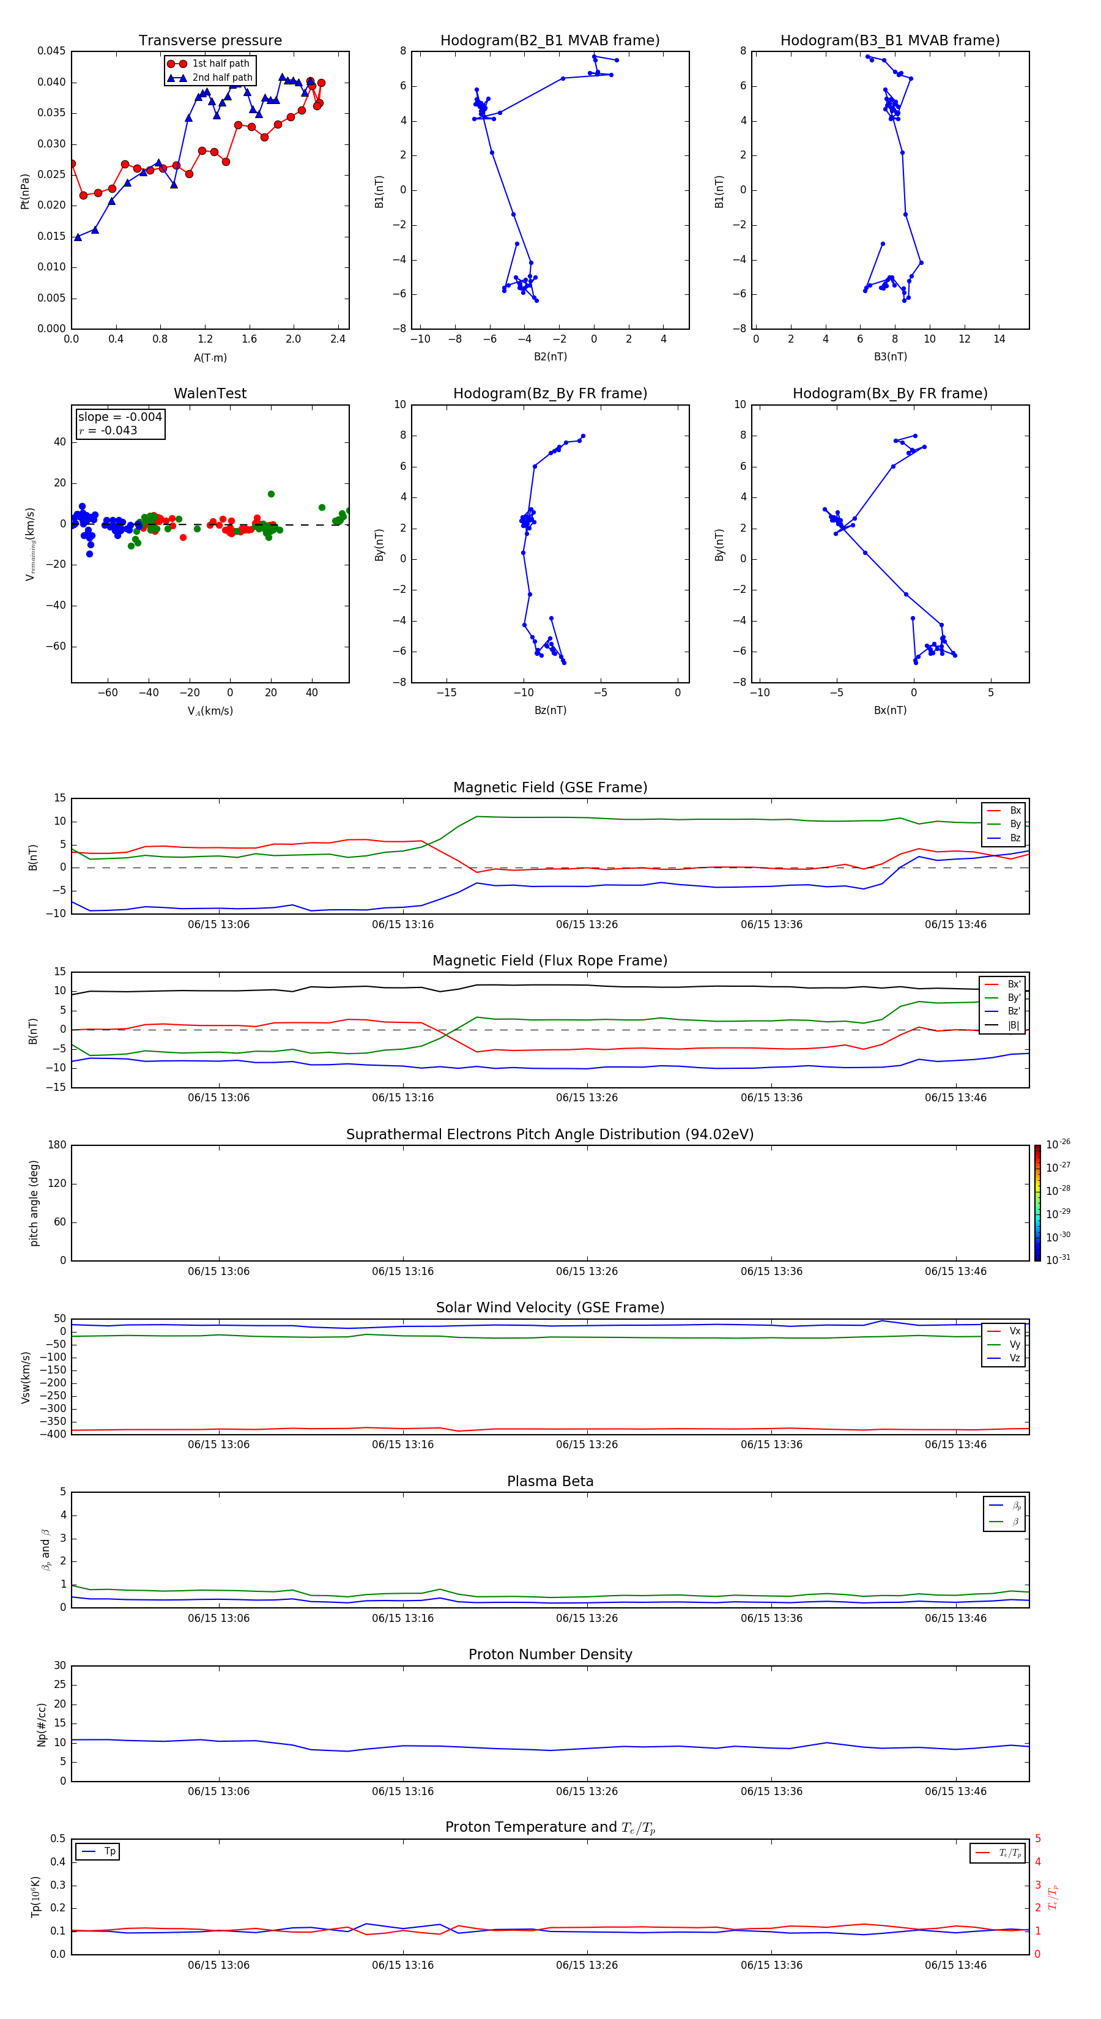1101x2019 pixels.
Task: Click the "Magnetic Field (Flux Rope Frame)" title
Action: click(550, 961)
